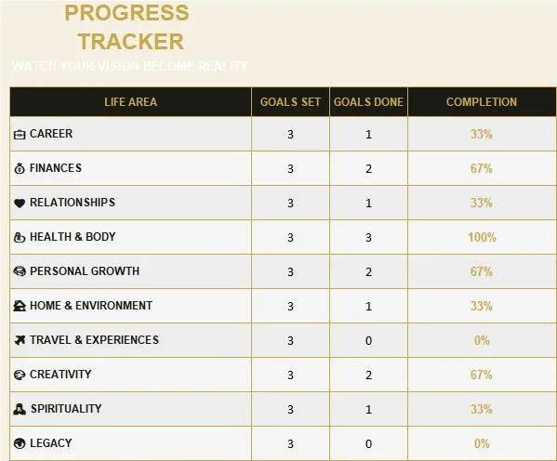Click the PROGRESS TRACKER title
The height and width of the screenshot is (461, 557).
point(127,27)
